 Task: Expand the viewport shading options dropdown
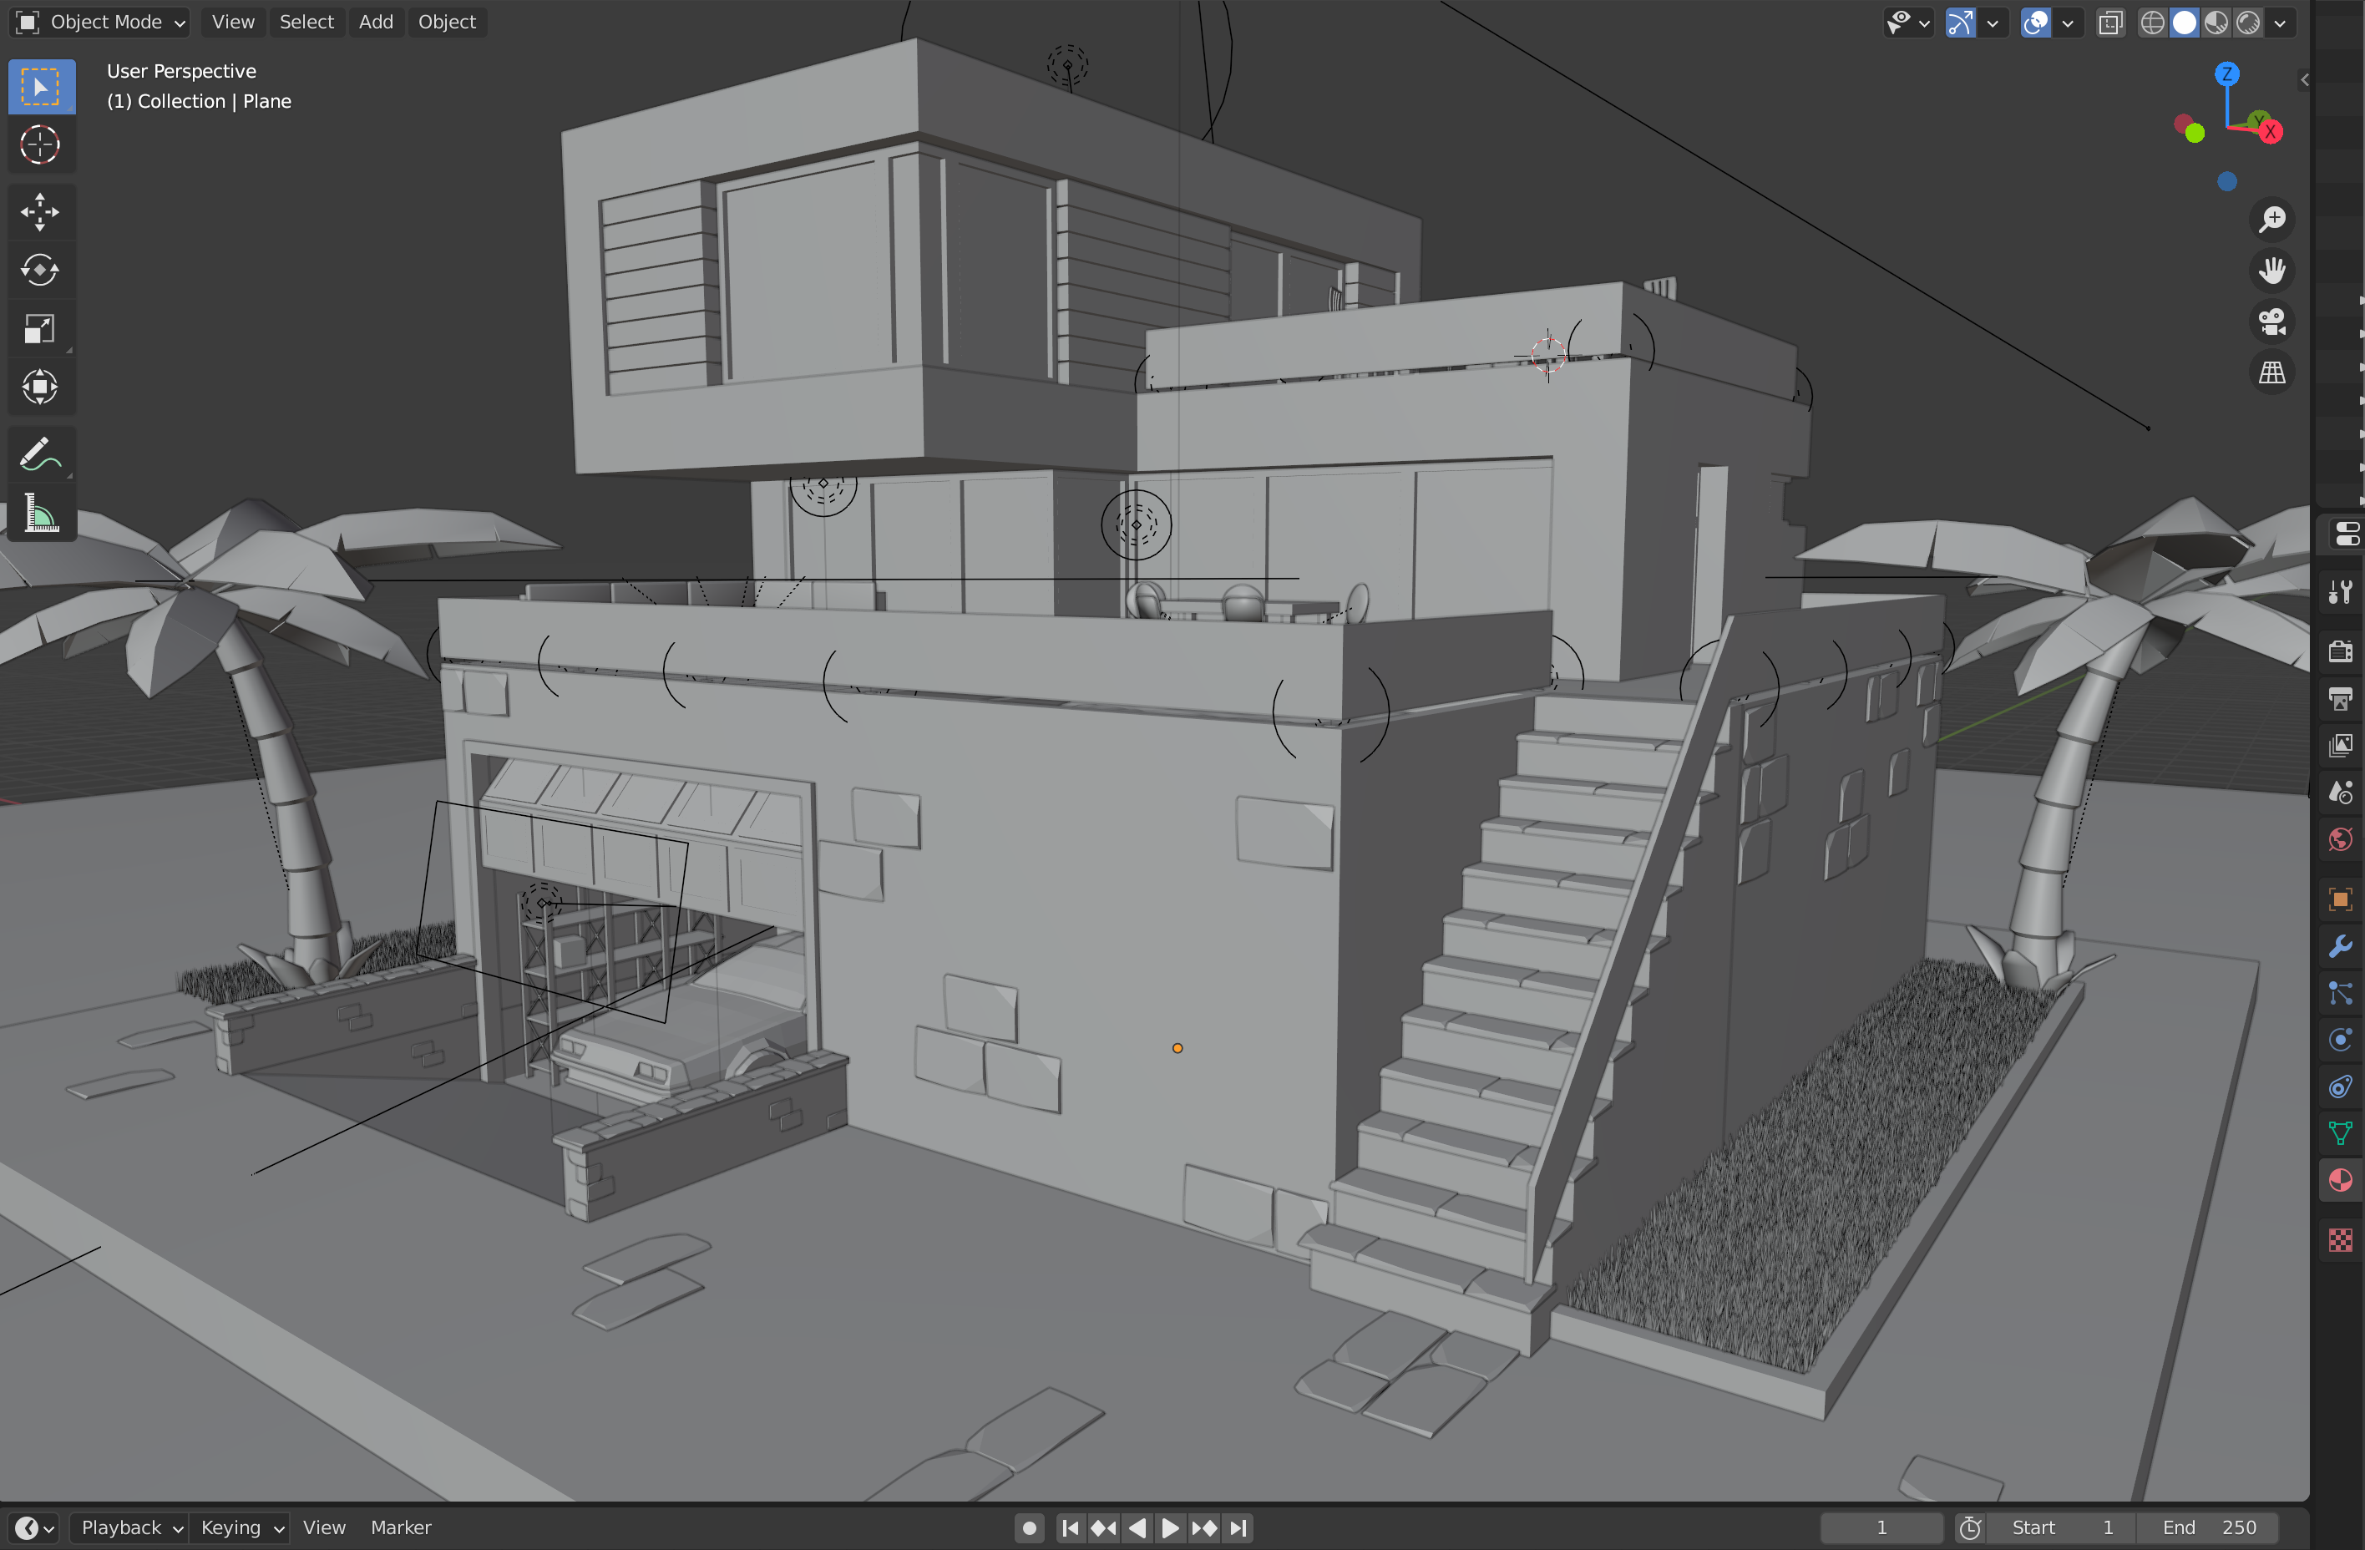[x=2280, y=22]
